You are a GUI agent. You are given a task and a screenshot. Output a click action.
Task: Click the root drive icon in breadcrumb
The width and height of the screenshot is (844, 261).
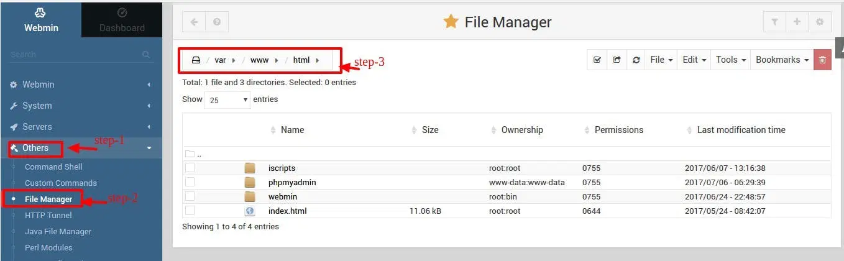pyautogui.click(x=196, y=60)
